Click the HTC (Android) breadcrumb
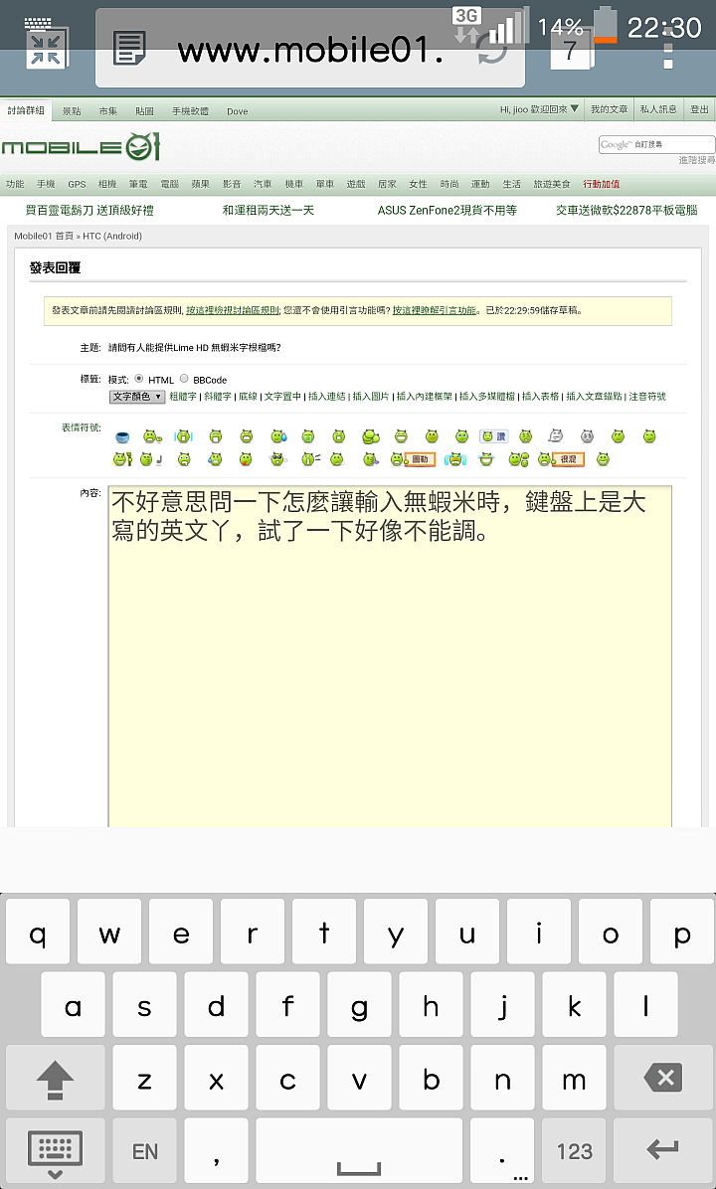 (x=112, y=236)
